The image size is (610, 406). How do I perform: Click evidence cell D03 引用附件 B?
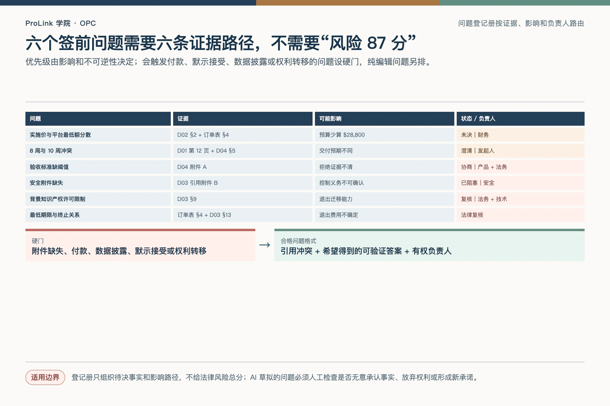pyautogui.click(x=243, y=183)
